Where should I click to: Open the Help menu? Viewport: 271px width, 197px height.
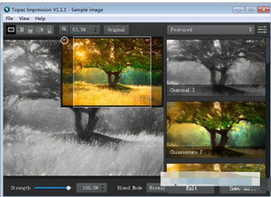click(40, 18)
